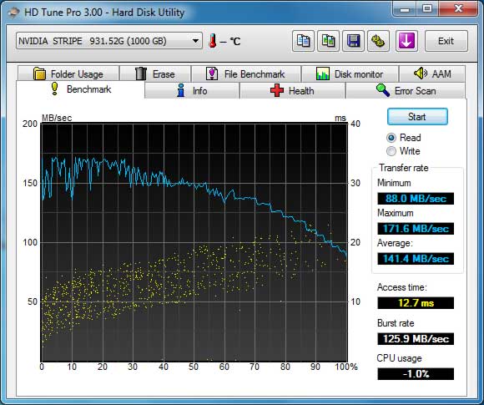Switch to the Disk monitor tab
The height and width of the screenshot is (405, 484).
[350, 73]
